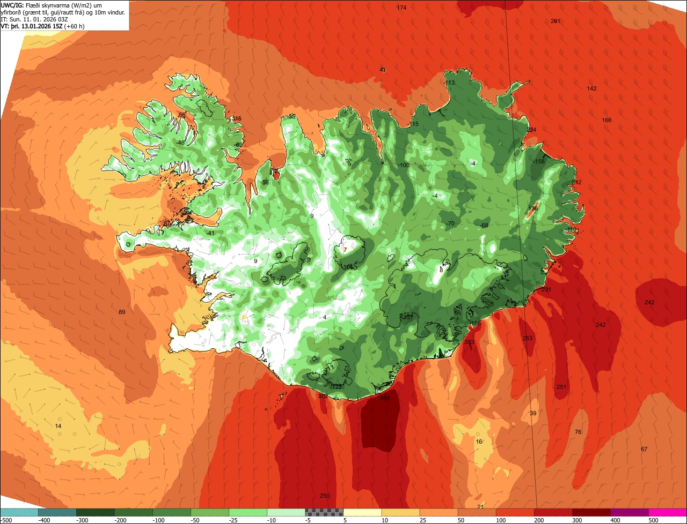
Task: Click the 16 value in the yellow patch
Action: [479, 441]
